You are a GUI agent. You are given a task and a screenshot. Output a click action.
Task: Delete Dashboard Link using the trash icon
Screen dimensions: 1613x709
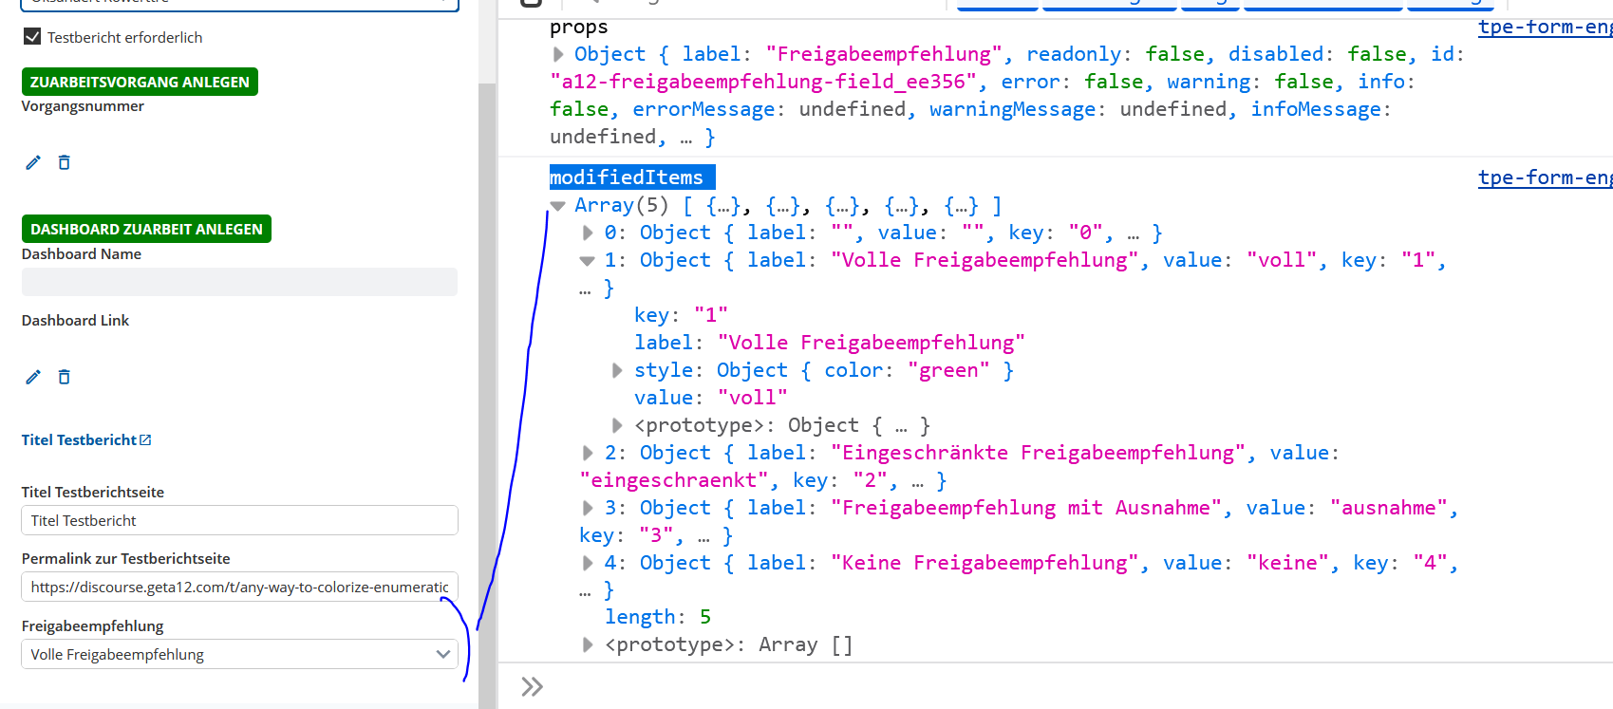click(x=64, y=377)
